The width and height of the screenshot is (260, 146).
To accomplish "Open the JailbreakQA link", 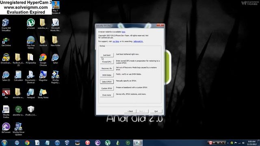I will pos(138,41).
